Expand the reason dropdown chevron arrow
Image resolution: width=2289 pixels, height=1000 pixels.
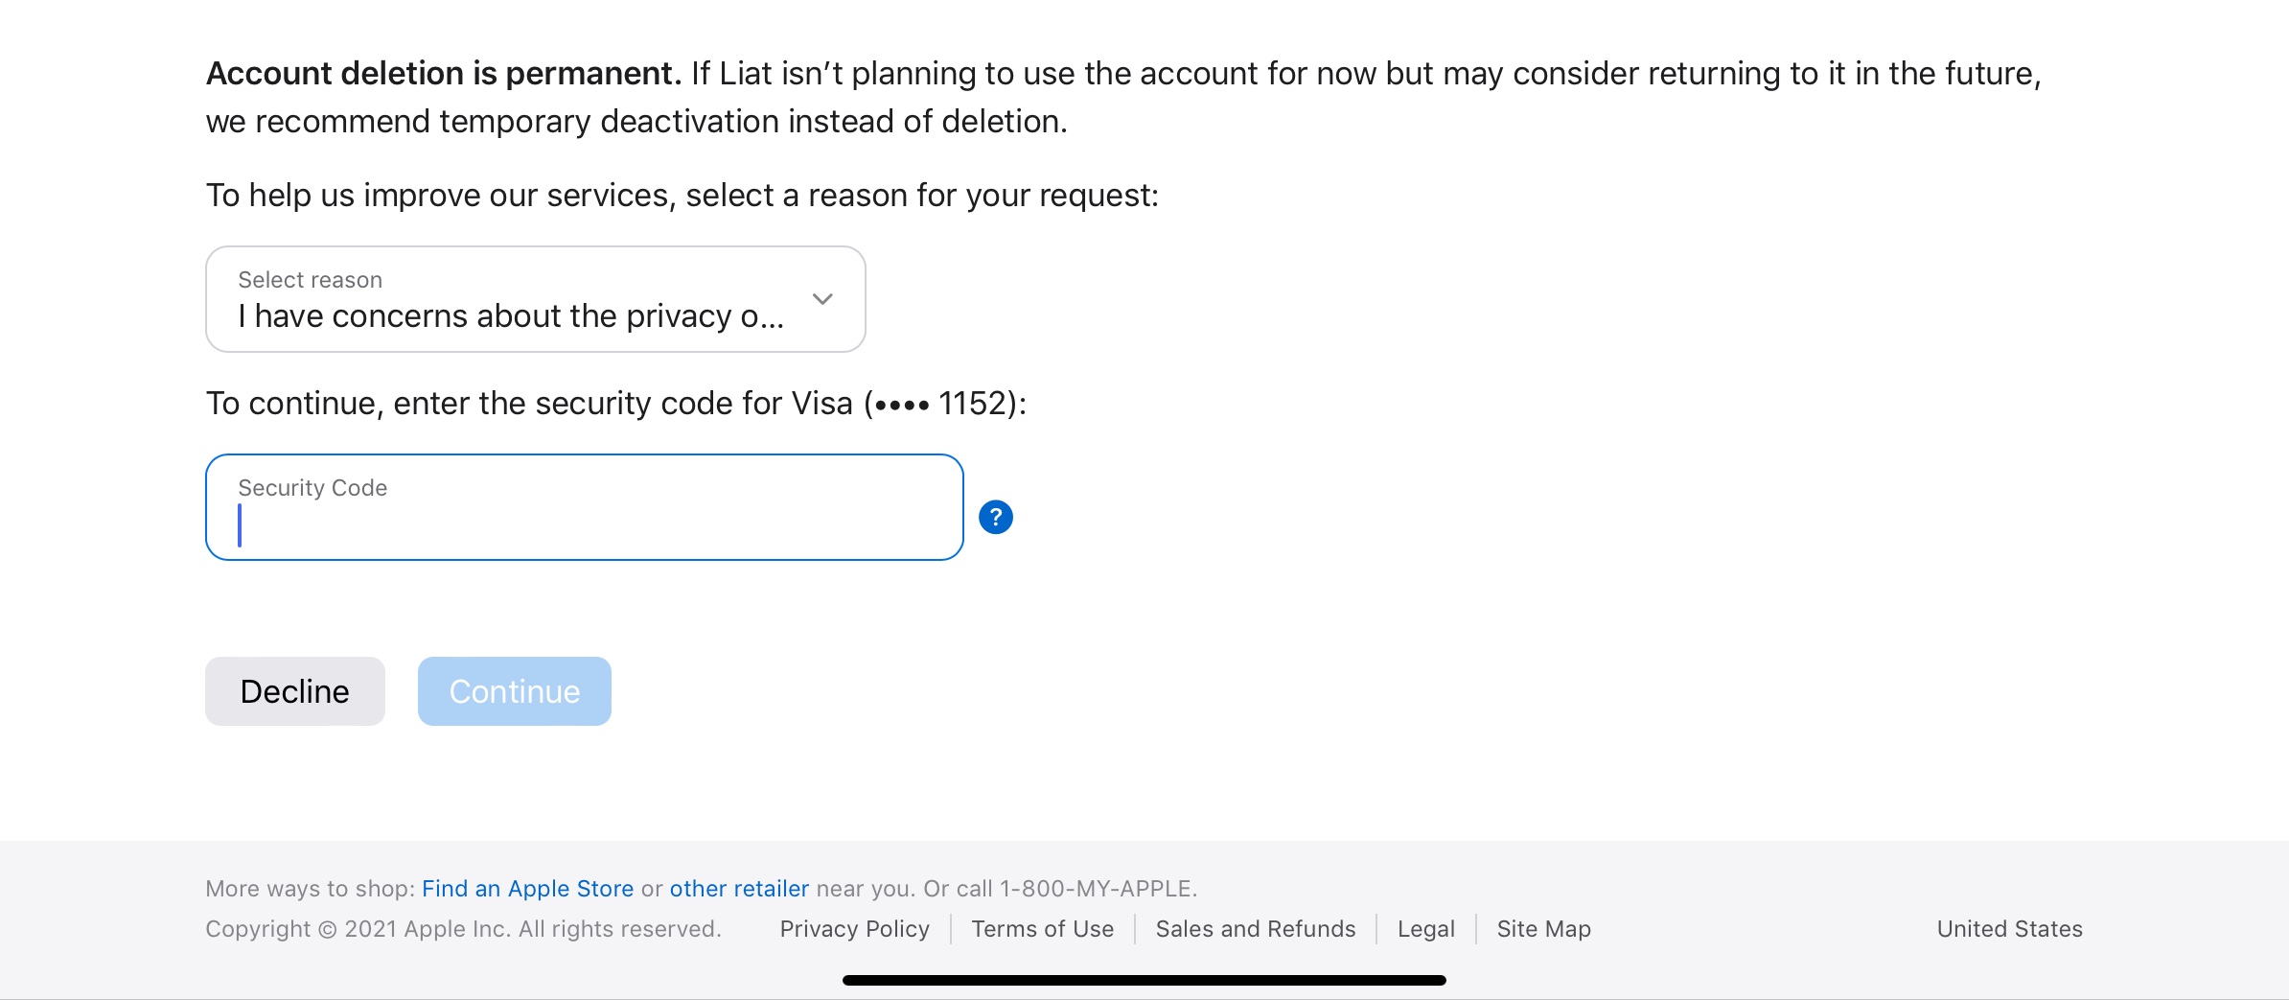coord(822,299)
